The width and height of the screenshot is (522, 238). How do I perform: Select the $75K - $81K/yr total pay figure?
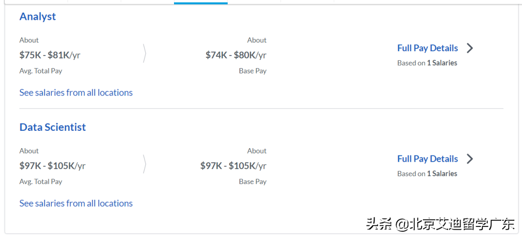pyautogui.click(x=50, y=55)
